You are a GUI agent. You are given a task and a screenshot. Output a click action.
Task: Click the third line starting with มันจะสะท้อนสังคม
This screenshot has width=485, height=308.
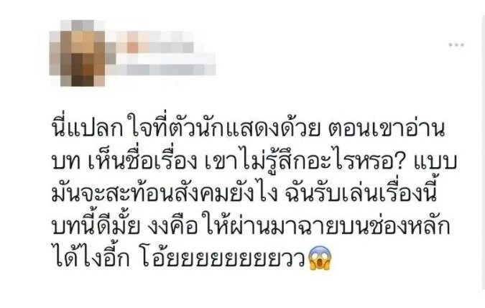click(245, 194)
